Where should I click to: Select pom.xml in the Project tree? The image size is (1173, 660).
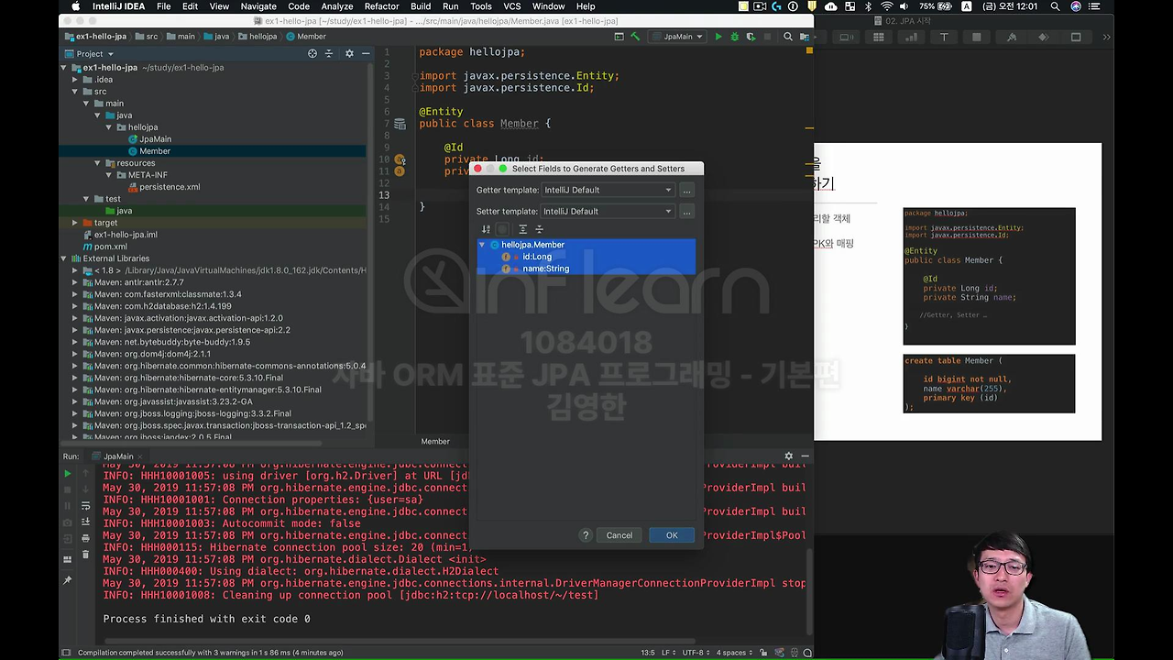click(110, 247)
